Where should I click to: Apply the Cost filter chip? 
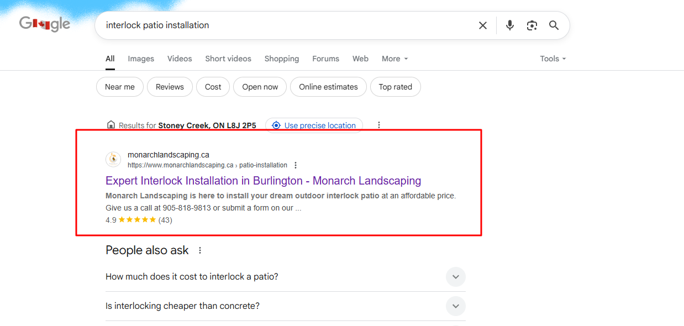click(213, 87)
